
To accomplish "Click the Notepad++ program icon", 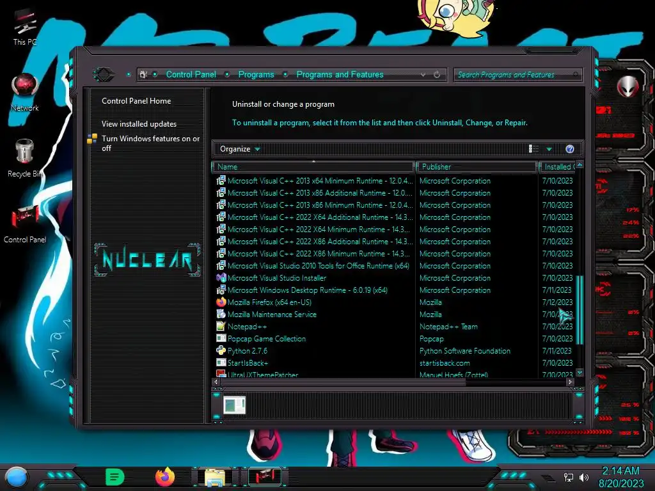I will (221, 326).
